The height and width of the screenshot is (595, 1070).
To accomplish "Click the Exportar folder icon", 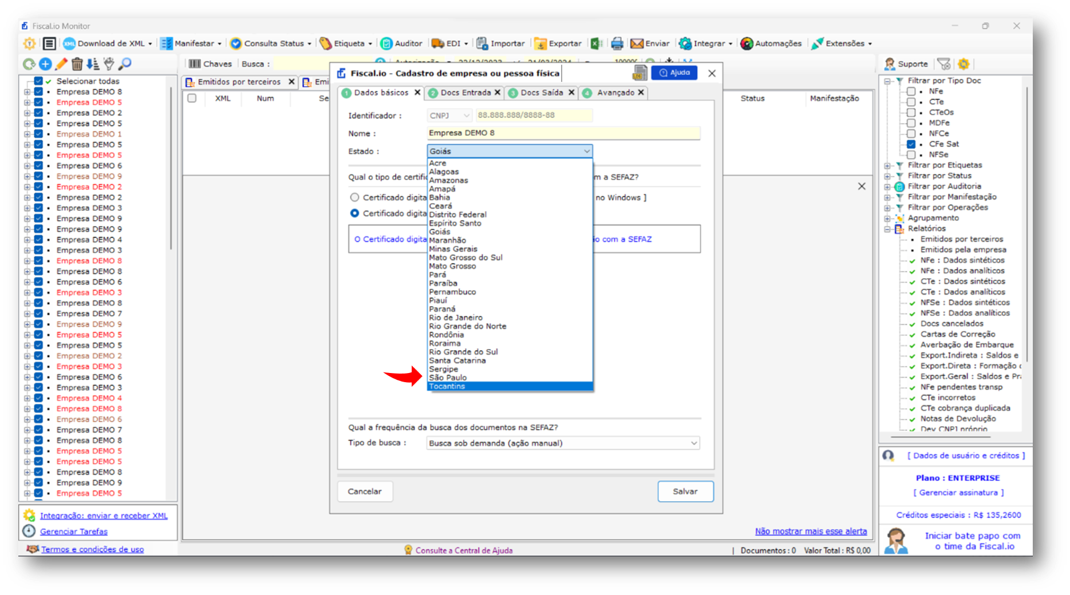I will pyautogui.click(x=540, y=43).
